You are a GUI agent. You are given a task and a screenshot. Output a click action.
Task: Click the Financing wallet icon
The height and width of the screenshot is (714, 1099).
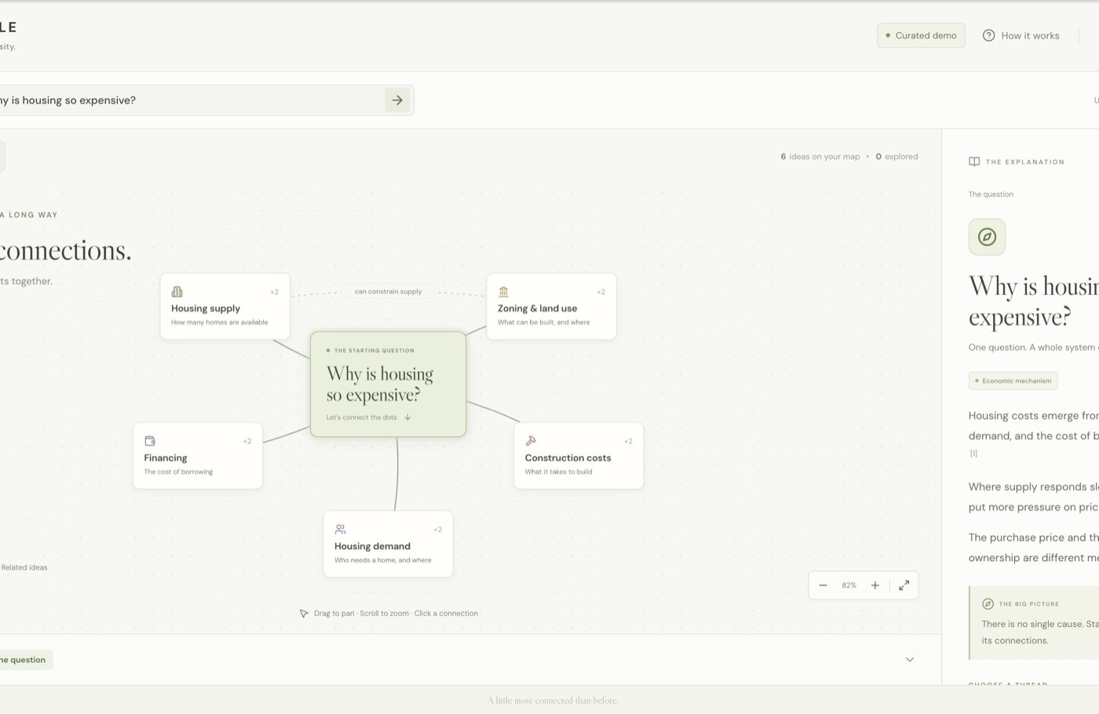(x=150, y=441)
